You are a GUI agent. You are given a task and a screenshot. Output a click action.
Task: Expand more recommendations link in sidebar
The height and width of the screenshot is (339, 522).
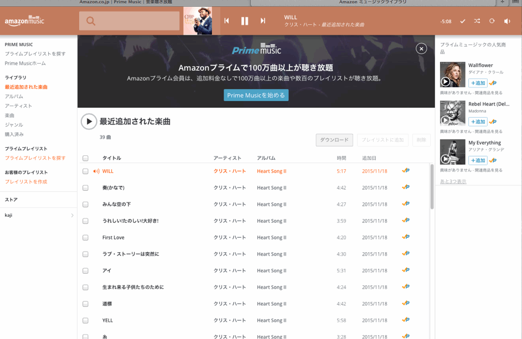453,181
